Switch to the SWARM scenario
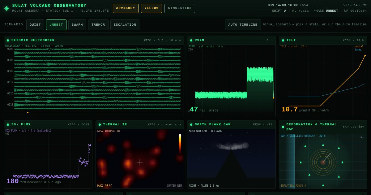The width and height of the screenshot is (371, 195). [77, 25]
